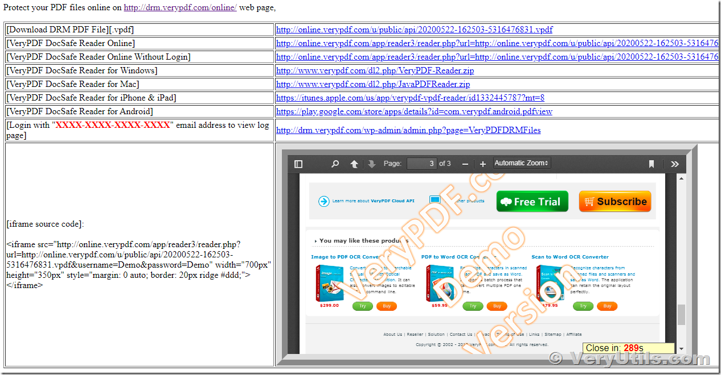
Task: Click the viewer vertical scrollbar thumb
Action: point(681,315)
